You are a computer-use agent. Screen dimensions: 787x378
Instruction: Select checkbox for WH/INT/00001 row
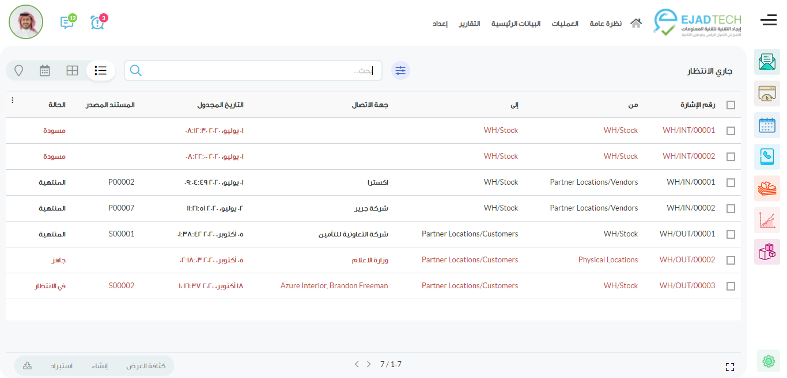[x=731, y=131]
